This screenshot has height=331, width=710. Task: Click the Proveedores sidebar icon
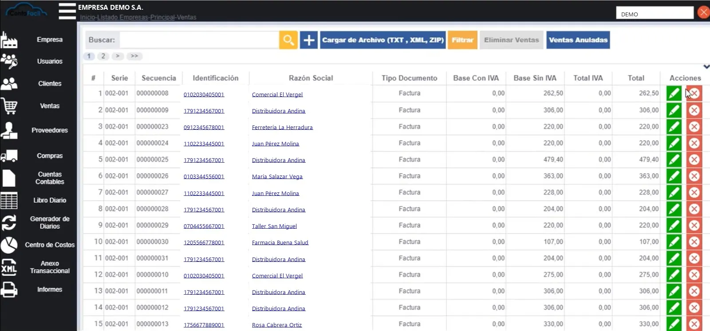click(x=9, y=130)
